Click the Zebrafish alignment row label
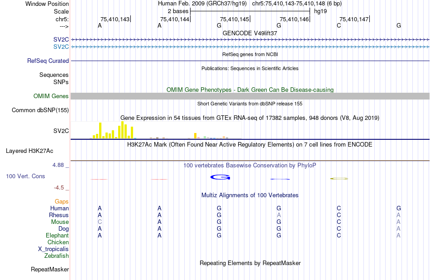Viewport: 430px width, 280px height. pyautogui.click(x=57, y=256)
